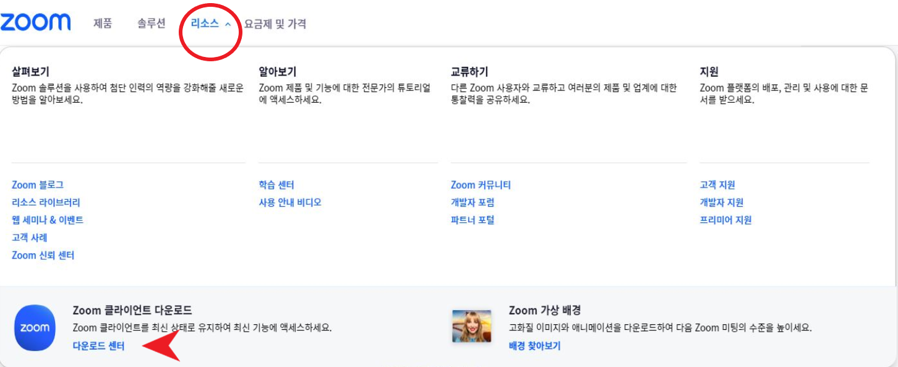This screenshot has width=898, height=367.
Task: Go to Zoom 신뢰 센터
Action: pos(43,255)
